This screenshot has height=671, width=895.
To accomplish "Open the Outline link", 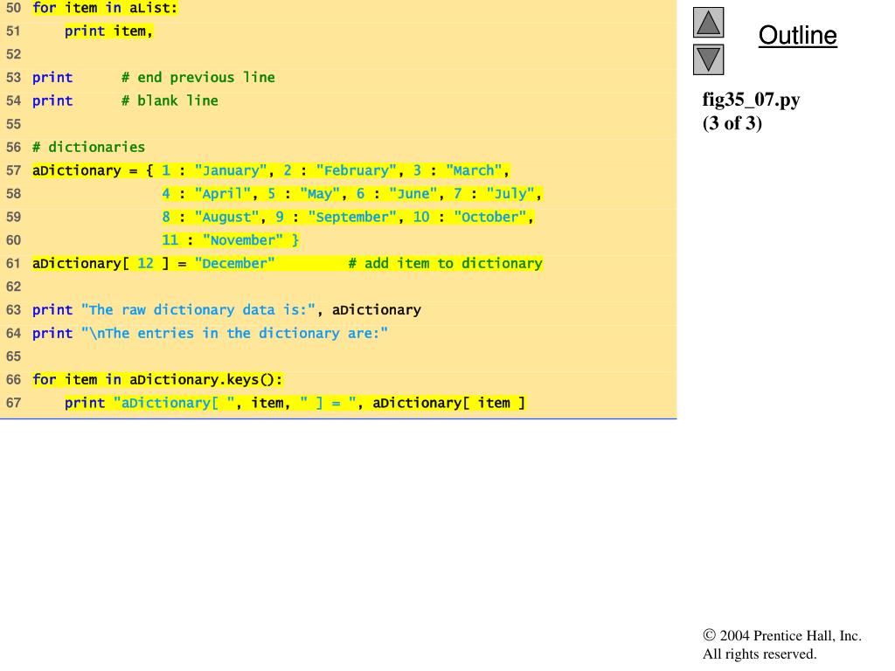I will click(x=797, y=35).
